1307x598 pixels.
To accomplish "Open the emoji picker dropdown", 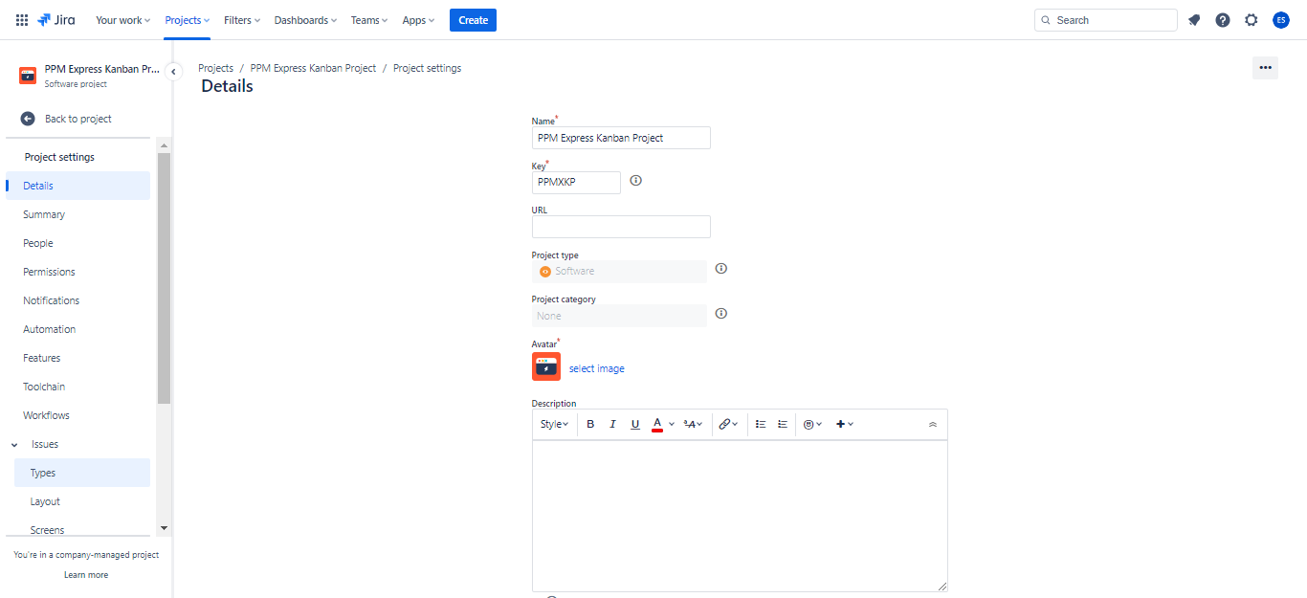I will 812,424.
